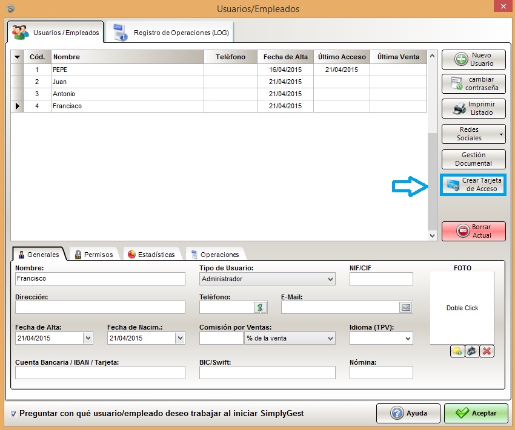The width and height of the screenshot is (515, 430).
Task: Select the Generales tab
Action: pos(39,255)
